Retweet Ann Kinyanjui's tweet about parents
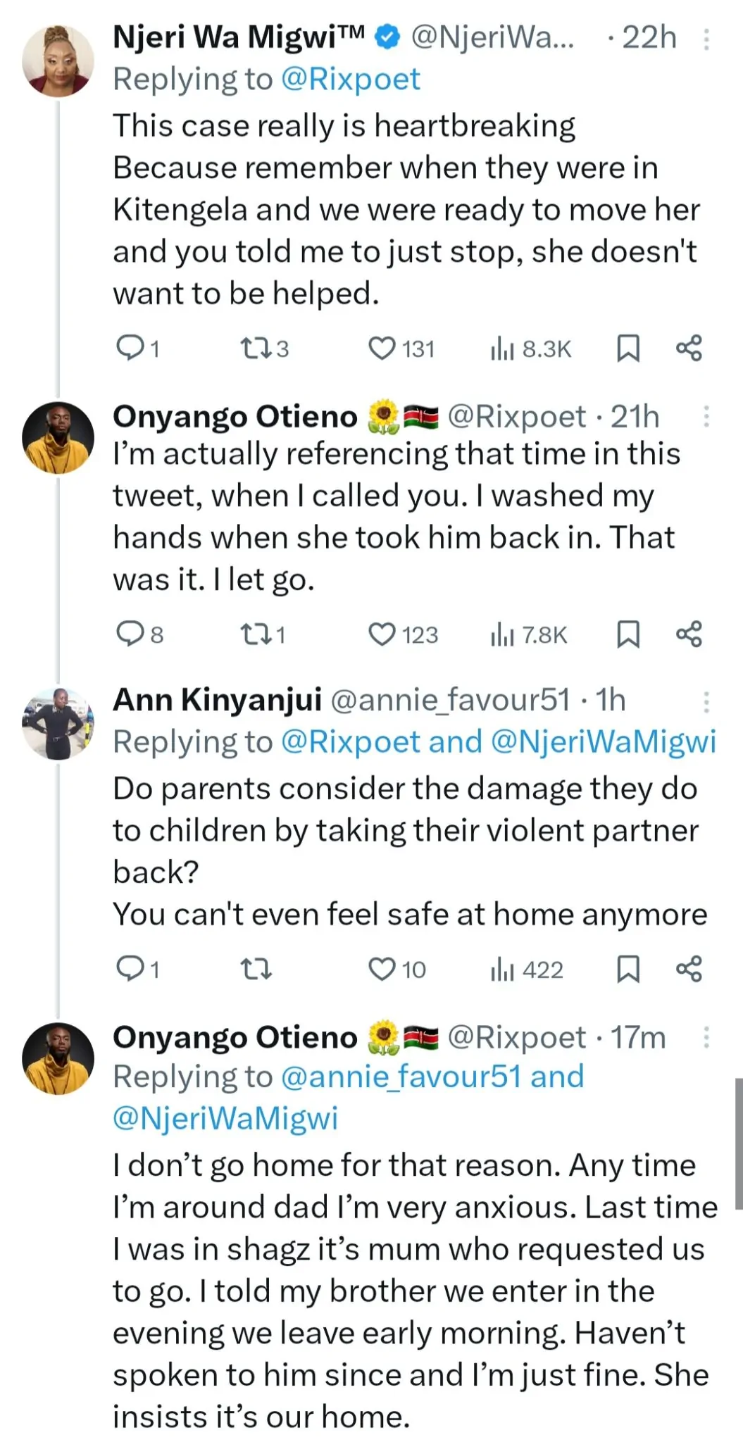743x1442 pixels. (256, 970)
